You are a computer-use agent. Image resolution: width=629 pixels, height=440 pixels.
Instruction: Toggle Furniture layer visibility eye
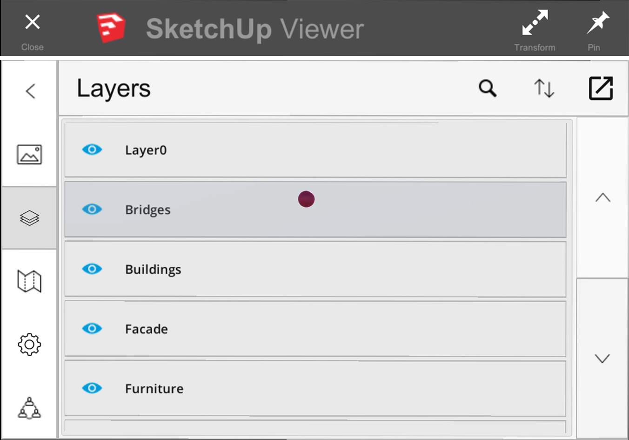pyautogui.click(x=92, y=388)
